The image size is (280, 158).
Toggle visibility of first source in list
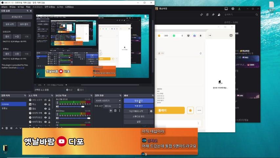pos(46,100)
